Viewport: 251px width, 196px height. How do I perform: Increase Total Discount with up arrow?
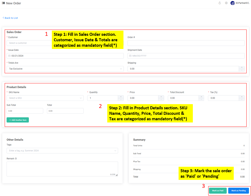202,97
